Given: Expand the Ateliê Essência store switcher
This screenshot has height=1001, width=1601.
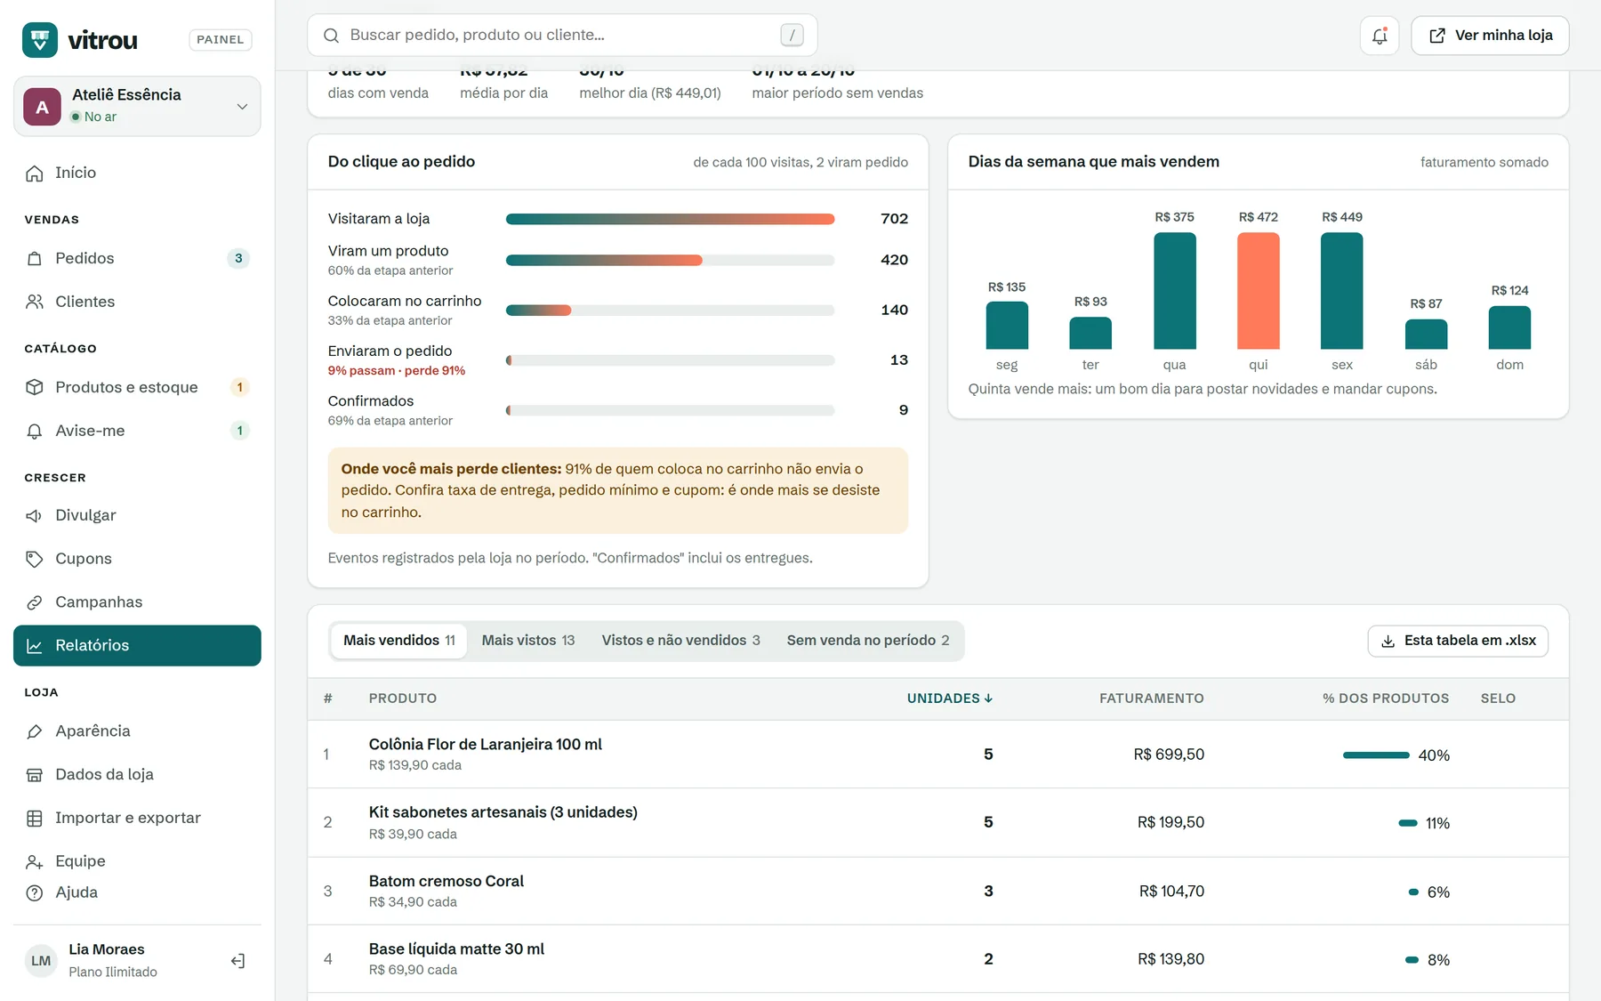Looking at the screenshot, I should 137,107.
